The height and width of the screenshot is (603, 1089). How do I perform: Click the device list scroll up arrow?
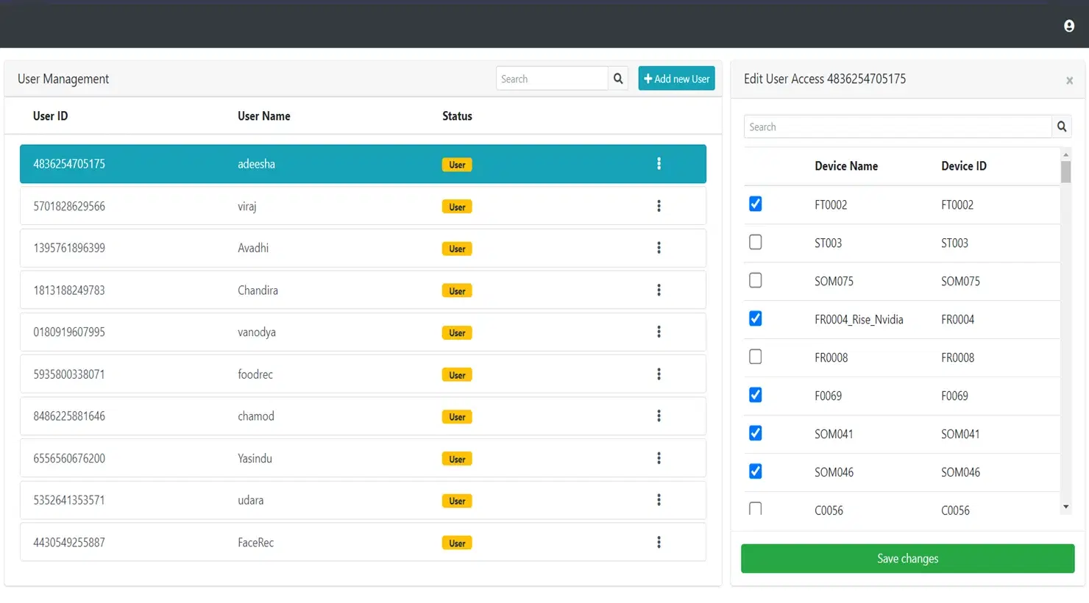[1065, 155]
